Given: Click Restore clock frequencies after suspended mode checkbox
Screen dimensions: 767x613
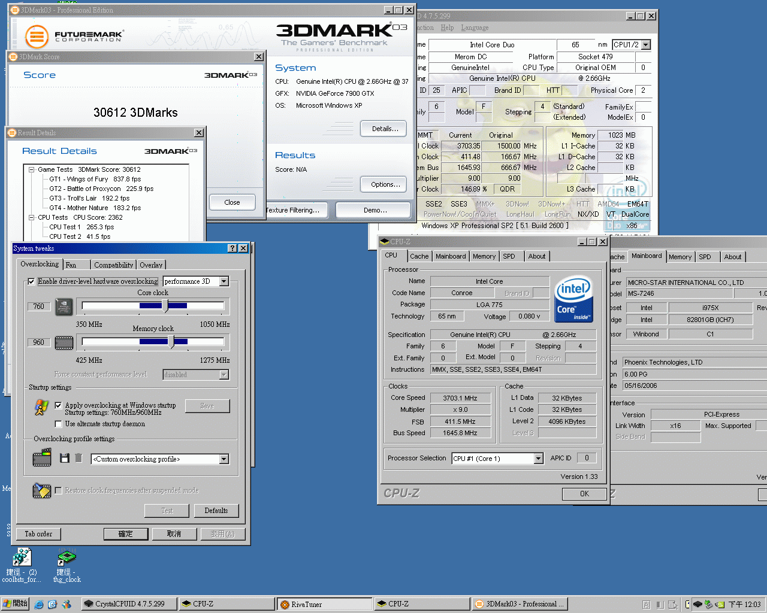Looking at the screenshot, I should point(58,490).
